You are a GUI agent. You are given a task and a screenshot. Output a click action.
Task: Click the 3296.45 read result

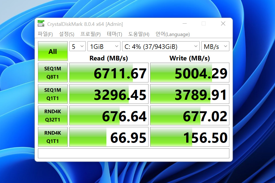[x=109, y=94]
